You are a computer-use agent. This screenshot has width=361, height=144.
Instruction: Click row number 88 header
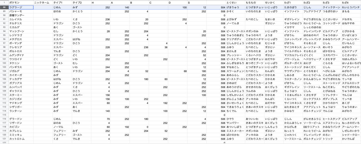pyautogui.click(x=4, y=7)
